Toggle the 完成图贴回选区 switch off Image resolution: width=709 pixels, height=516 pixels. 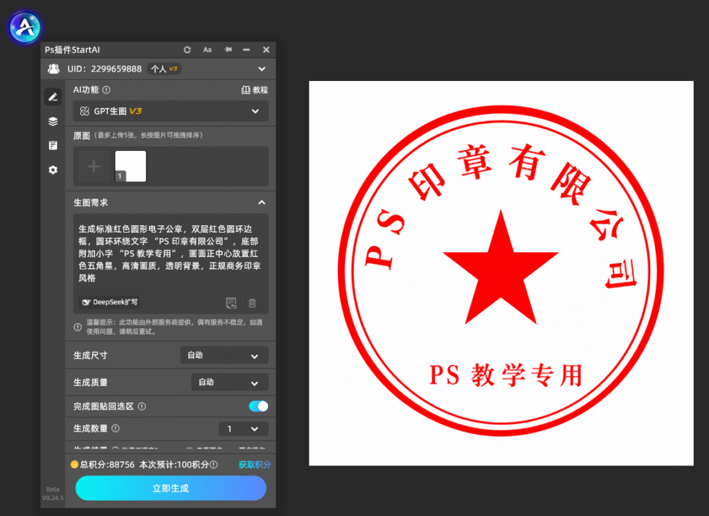coord(259,406)
